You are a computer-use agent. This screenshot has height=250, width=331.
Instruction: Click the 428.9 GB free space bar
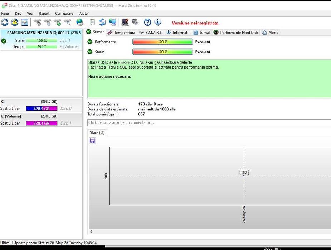tap(42, 109)
